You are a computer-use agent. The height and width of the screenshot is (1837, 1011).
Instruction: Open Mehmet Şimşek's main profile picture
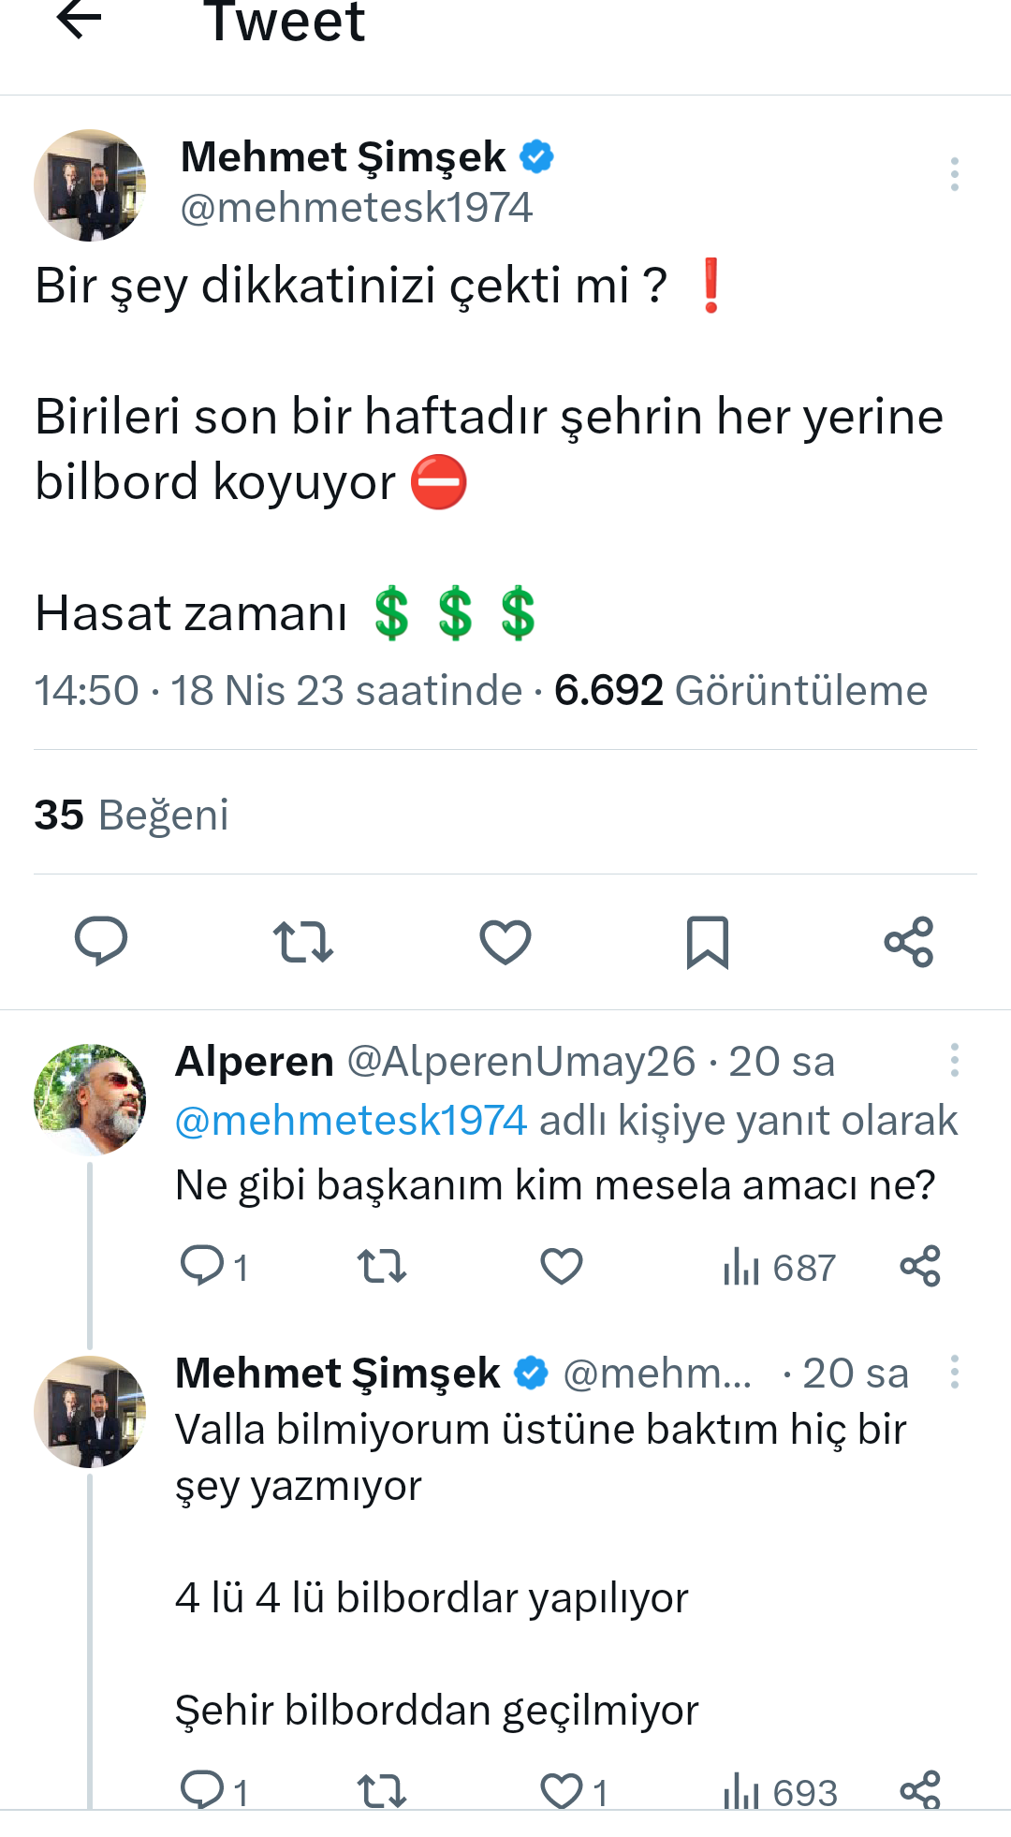(90, 185)
